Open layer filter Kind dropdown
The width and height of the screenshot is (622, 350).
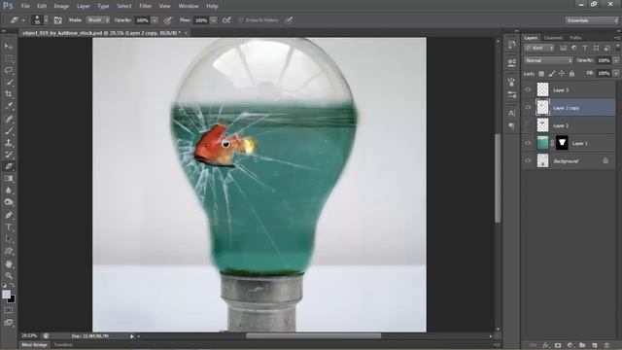click(538, 48)
